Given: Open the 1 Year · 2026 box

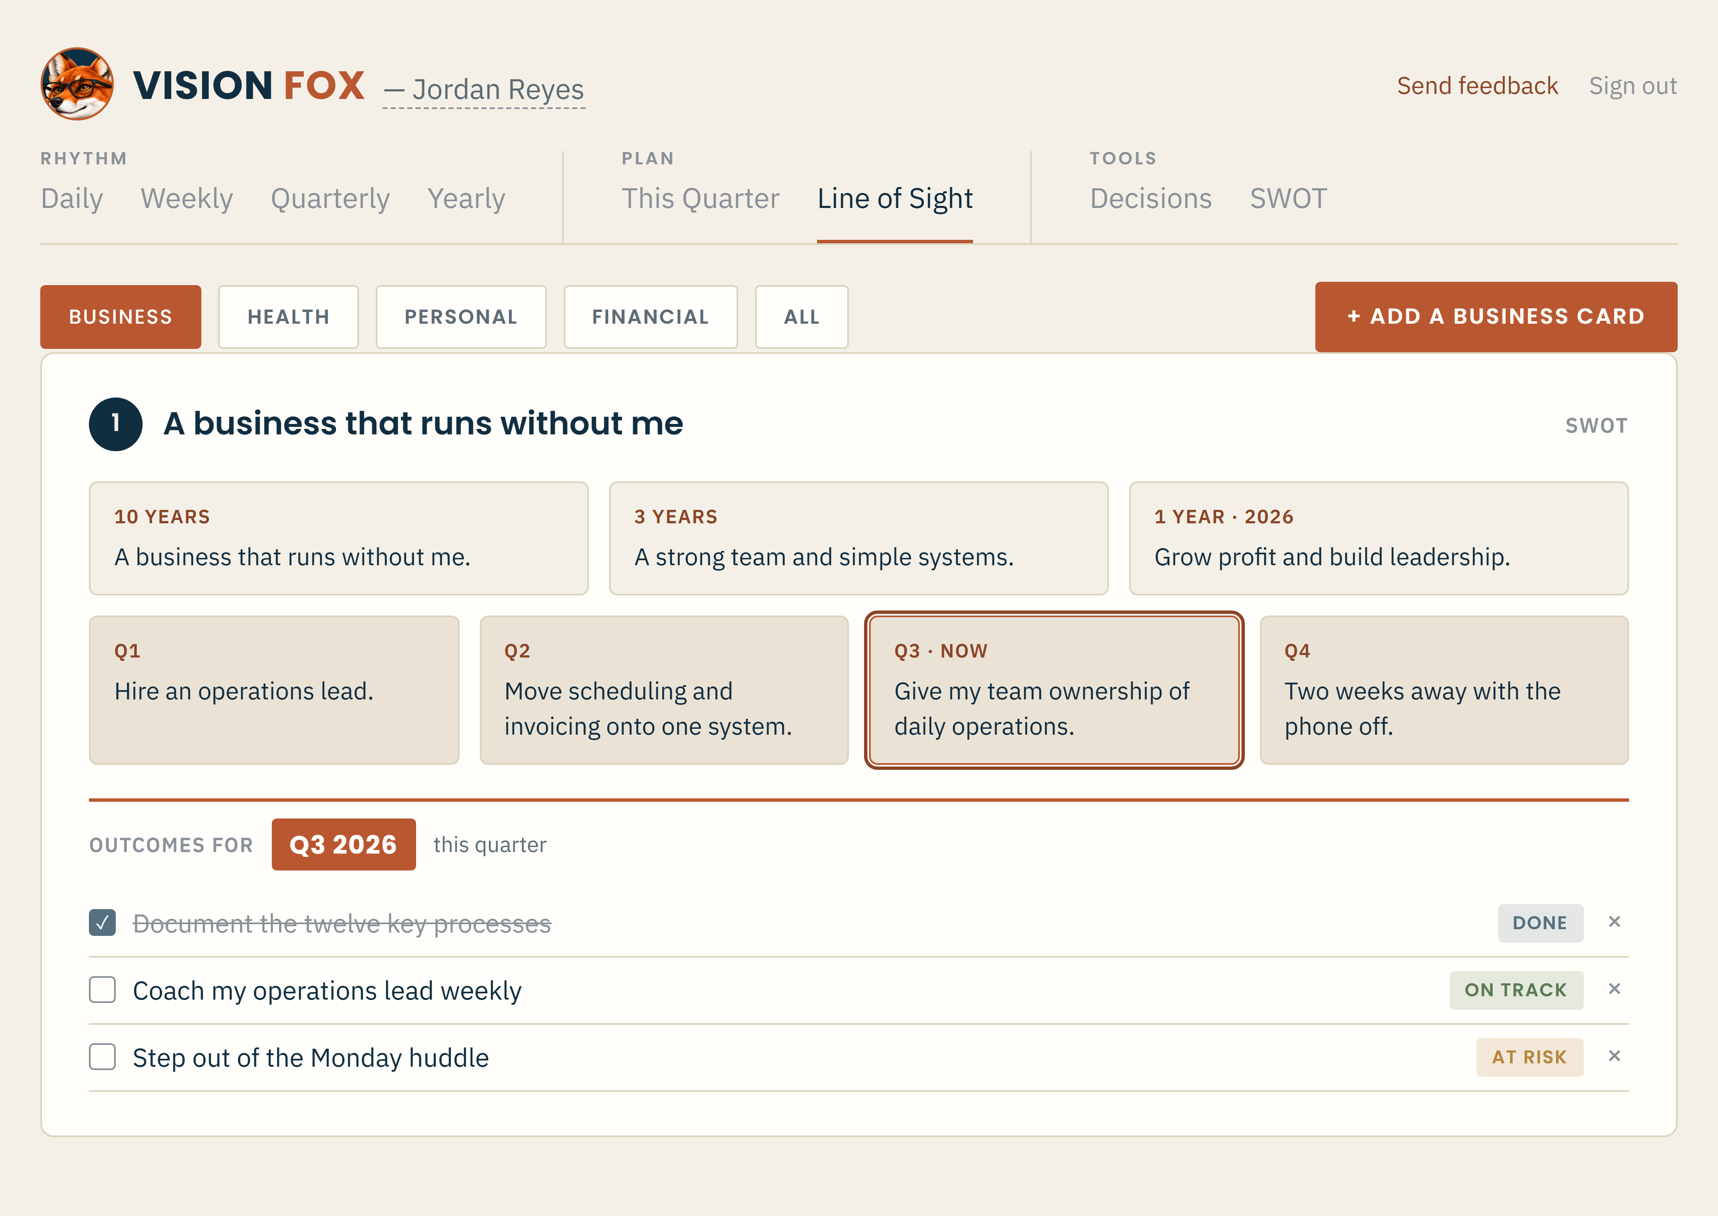Looking at the screenshot, I should click(x=1379, y=538).
